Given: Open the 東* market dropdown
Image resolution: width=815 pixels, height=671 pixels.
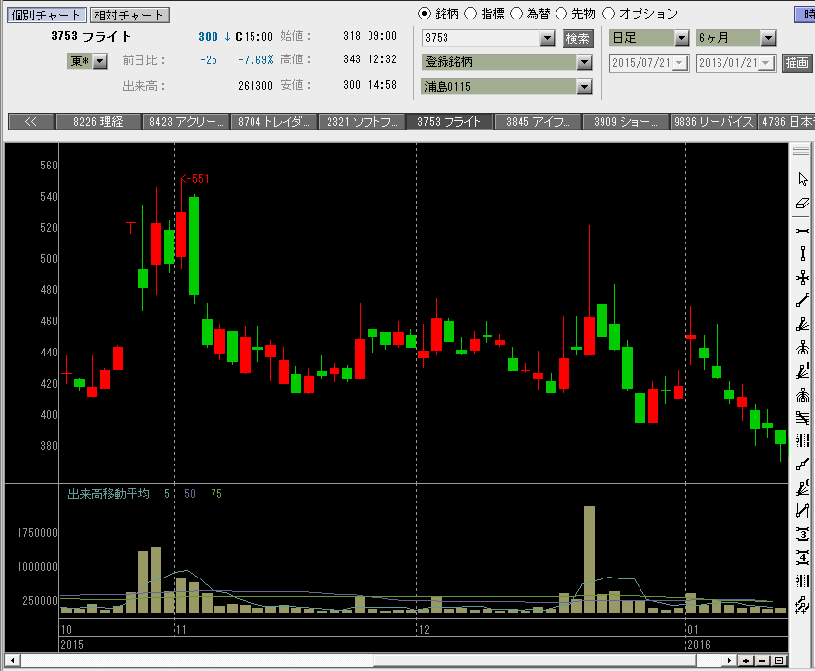Looking at the screenshot, I should [x=100, y=61].
